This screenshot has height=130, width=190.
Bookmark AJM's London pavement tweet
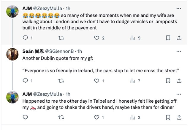click(x=168, y=38)
